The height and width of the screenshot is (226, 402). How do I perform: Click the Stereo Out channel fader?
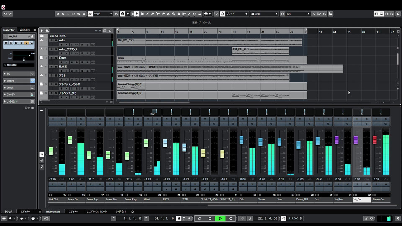375,140
